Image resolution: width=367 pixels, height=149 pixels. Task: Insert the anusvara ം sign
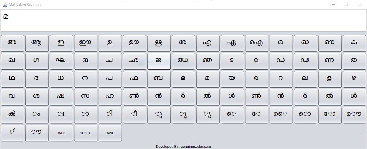(x=37, y=115)
